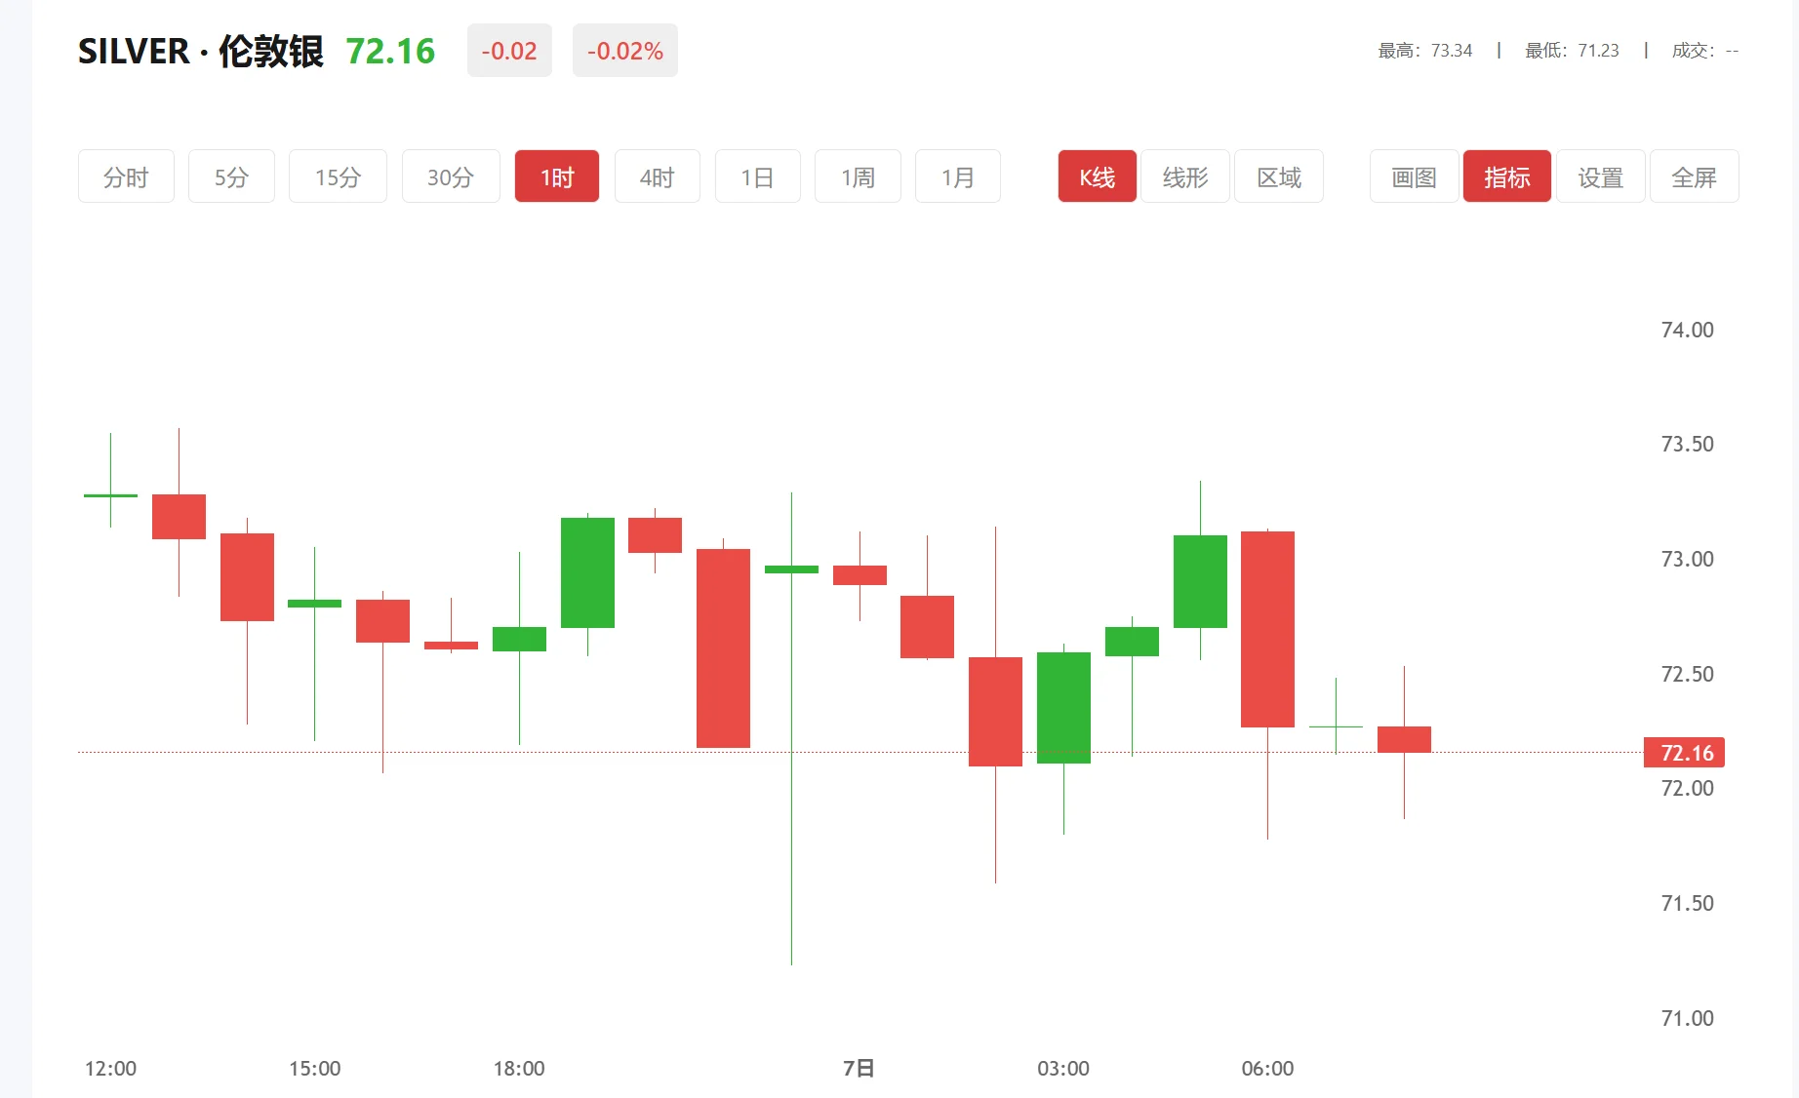Select the 15分 timeframe

coord(338,176)
